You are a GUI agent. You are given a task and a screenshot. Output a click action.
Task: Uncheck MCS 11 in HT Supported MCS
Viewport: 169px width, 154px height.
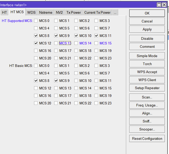pos(96,36)
